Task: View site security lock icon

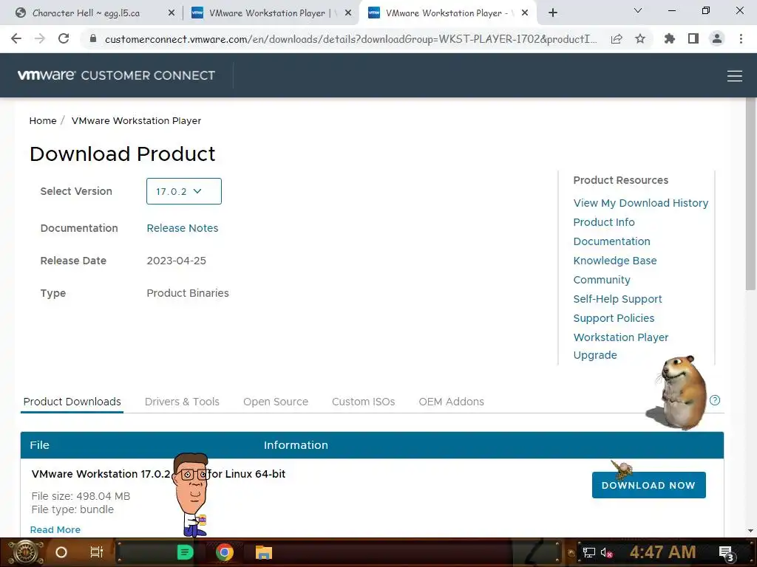Action: (x=93, y=38)
